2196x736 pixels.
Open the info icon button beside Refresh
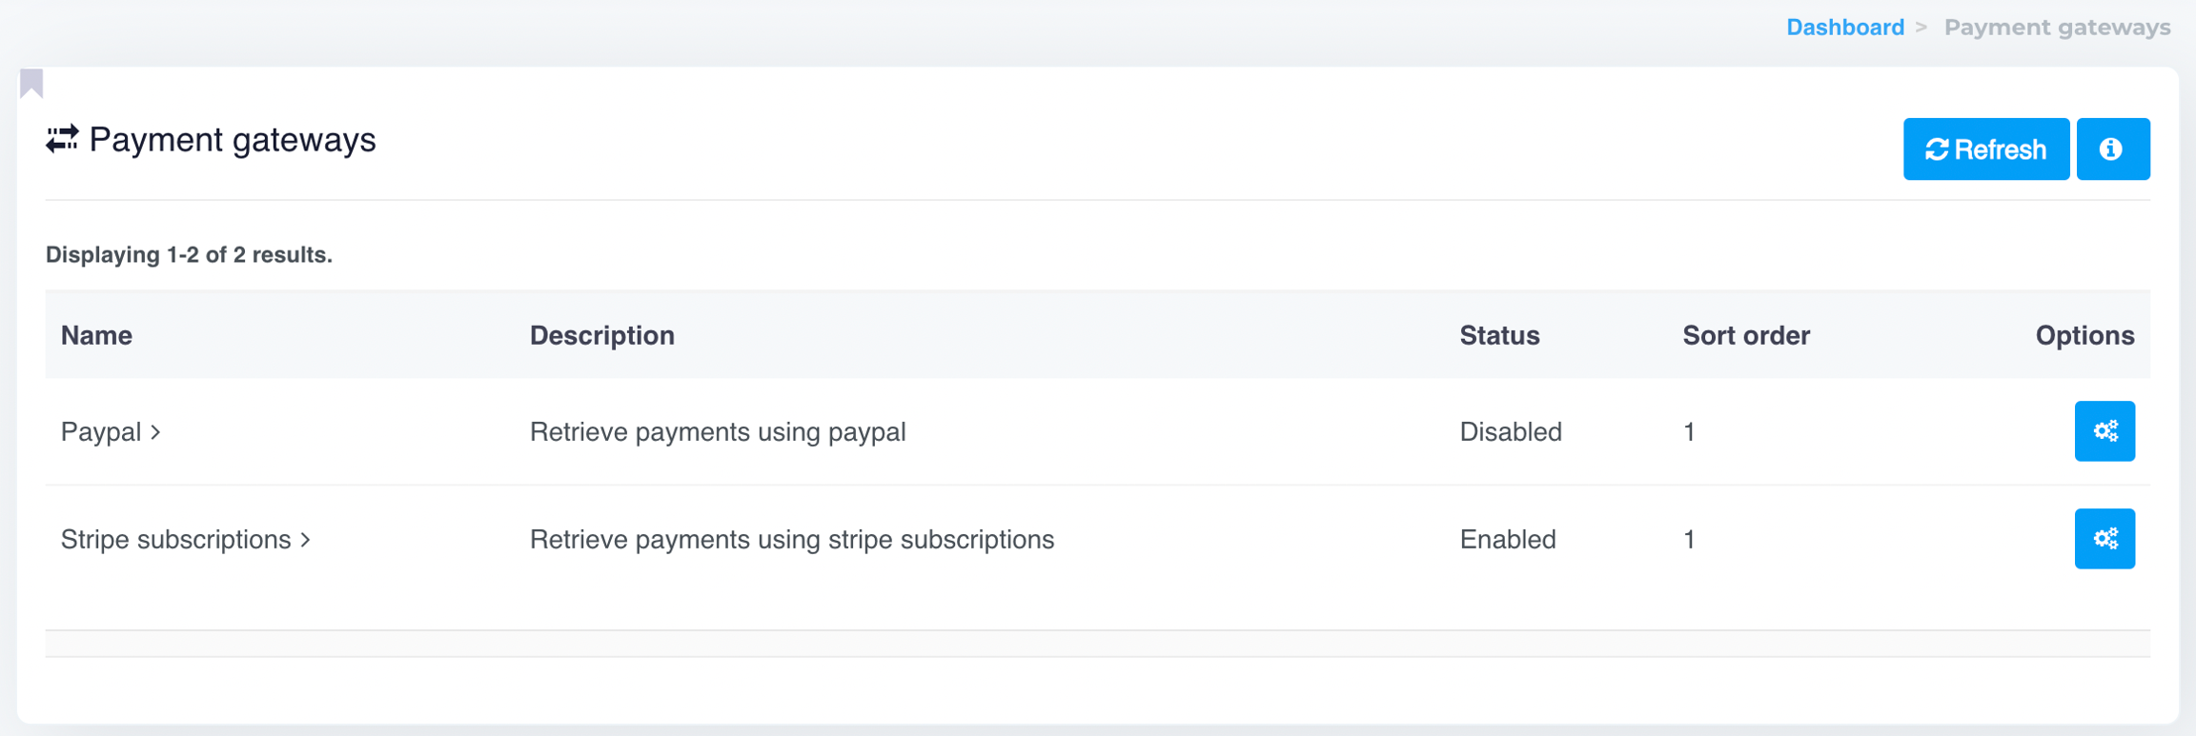click(x=2112, y=149)
